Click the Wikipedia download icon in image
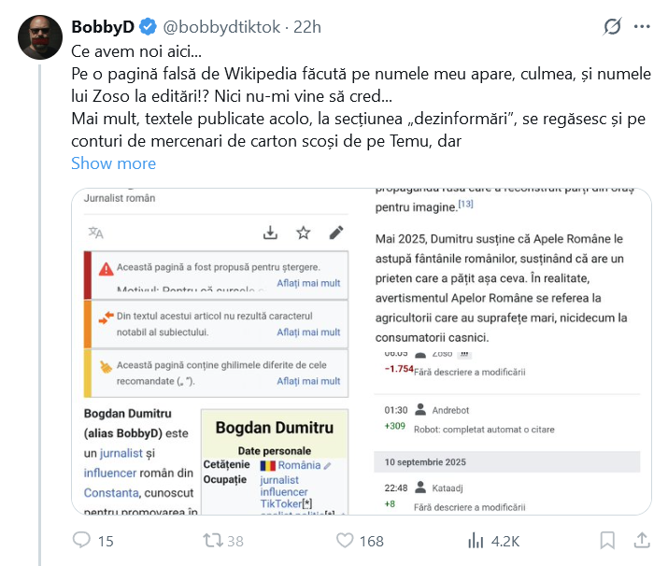This screenshot has height=566, width=668. (269, 233)
